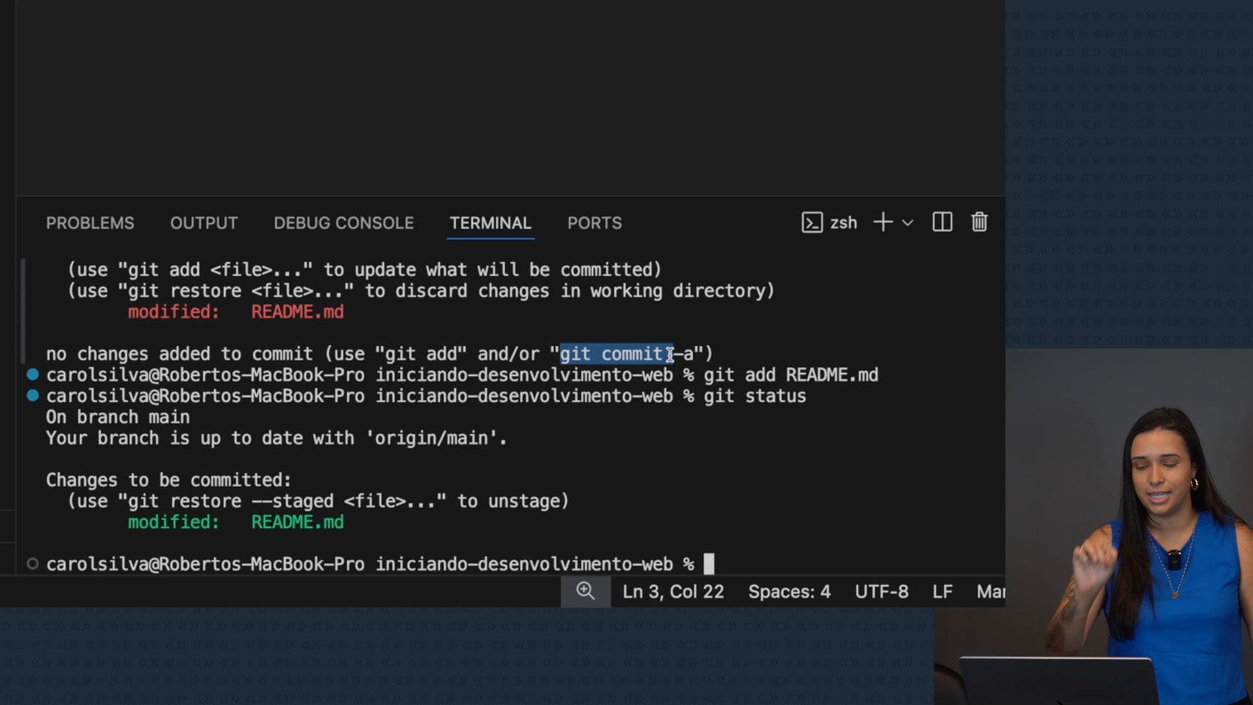Change indentation via Spaces: 4
The image size is (1253, 705).
(789, 592)
